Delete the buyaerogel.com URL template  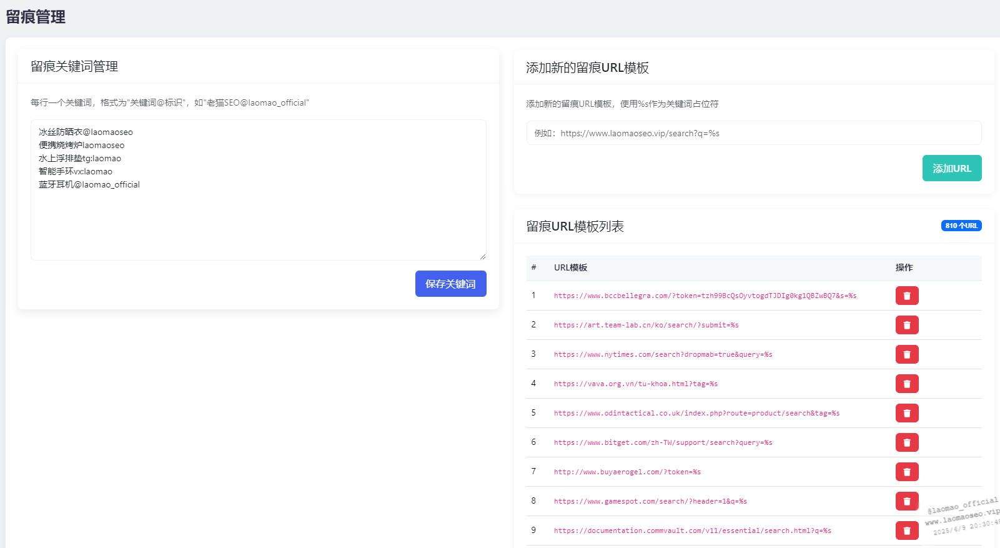pos(907,472)
